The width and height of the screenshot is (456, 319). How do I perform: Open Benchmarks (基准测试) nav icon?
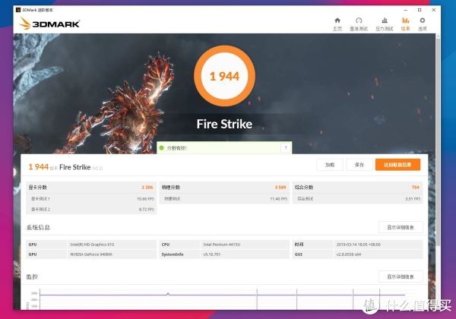click(359, 23)
